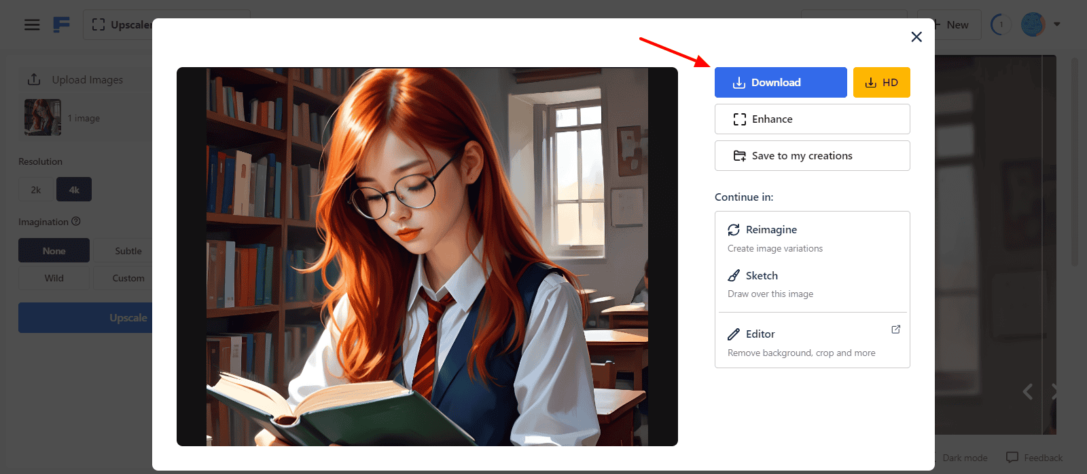
Task: Click the Upload Images icon
Action: pos(34,79)
